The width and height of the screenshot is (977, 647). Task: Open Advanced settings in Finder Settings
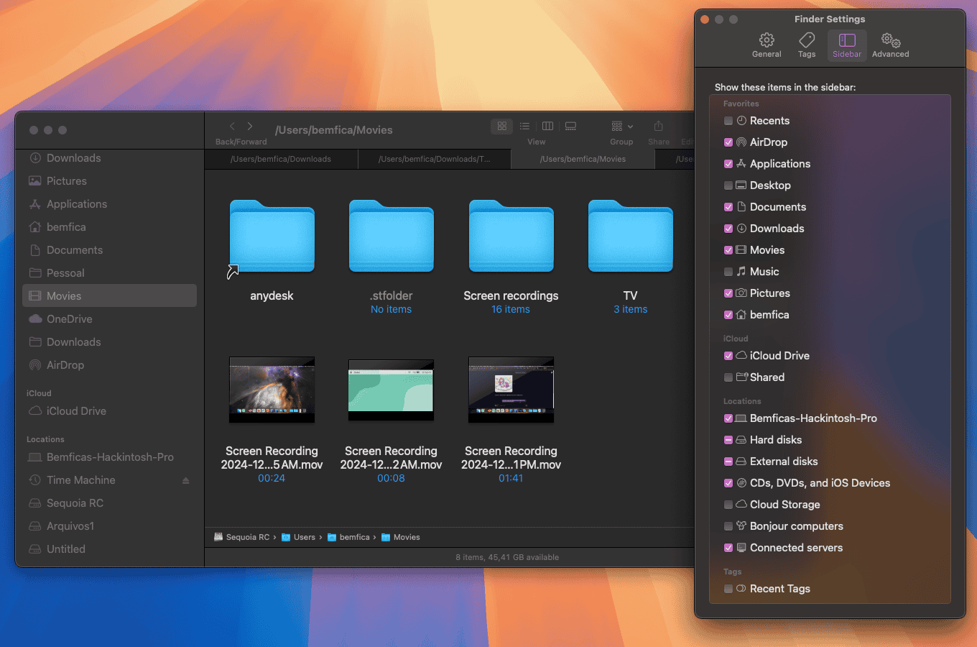890,45
